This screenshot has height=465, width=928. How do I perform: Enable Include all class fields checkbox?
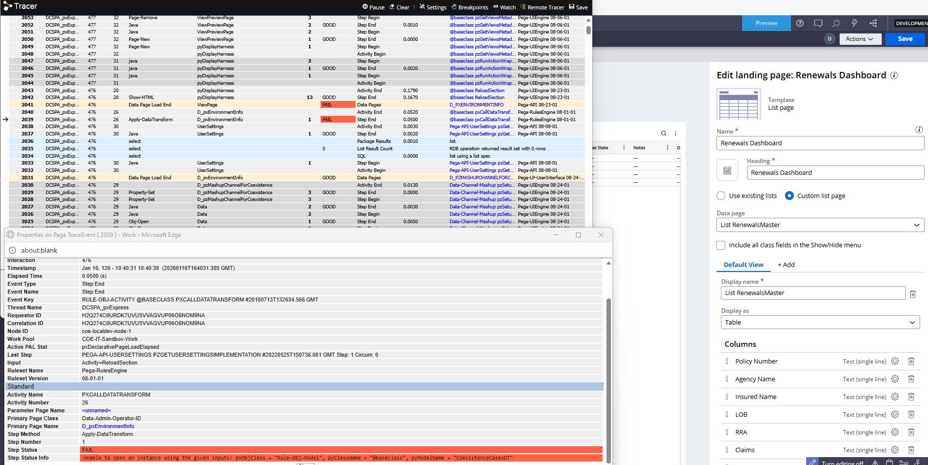(721, 245)
